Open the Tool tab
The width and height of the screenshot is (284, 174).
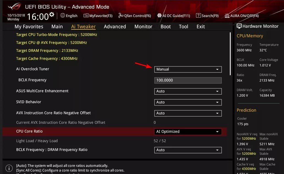(x=183, y=27)
